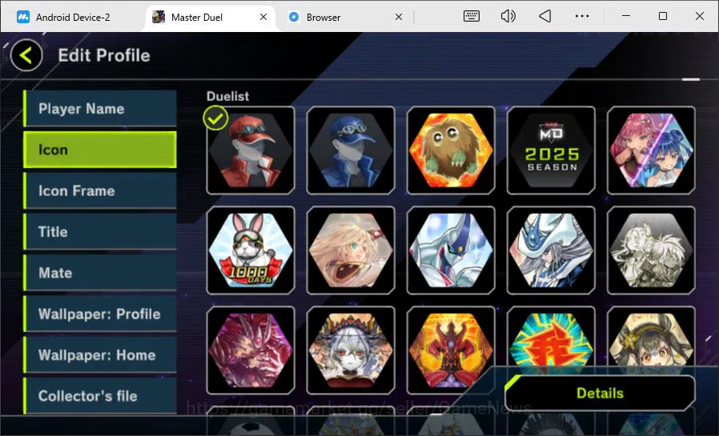Open Collector's file section
The image size is (719, 436).
(100, 396)
